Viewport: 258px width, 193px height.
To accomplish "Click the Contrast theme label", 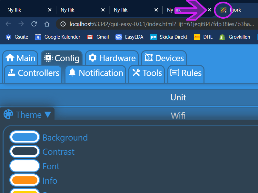I will click(x=59, y=152).
